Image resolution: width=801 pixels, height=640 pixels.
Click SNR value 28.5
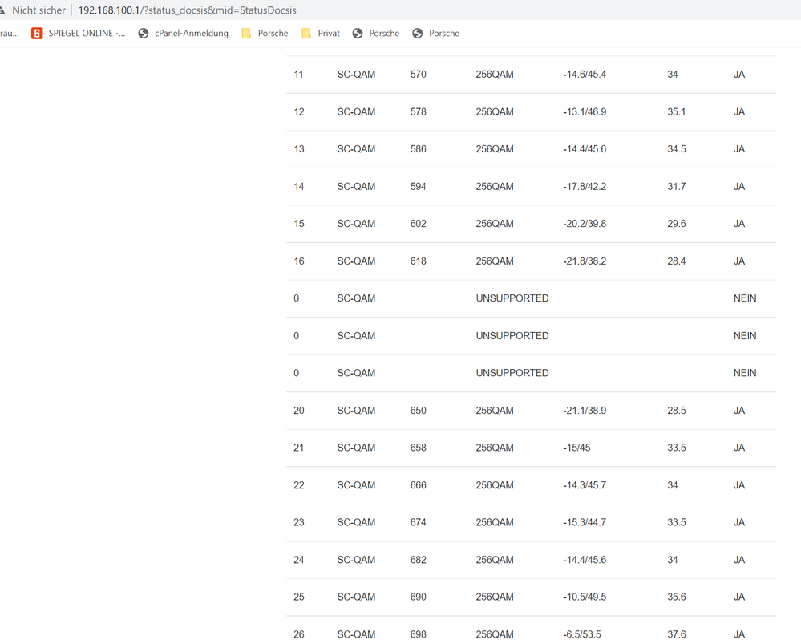[677, 410]
